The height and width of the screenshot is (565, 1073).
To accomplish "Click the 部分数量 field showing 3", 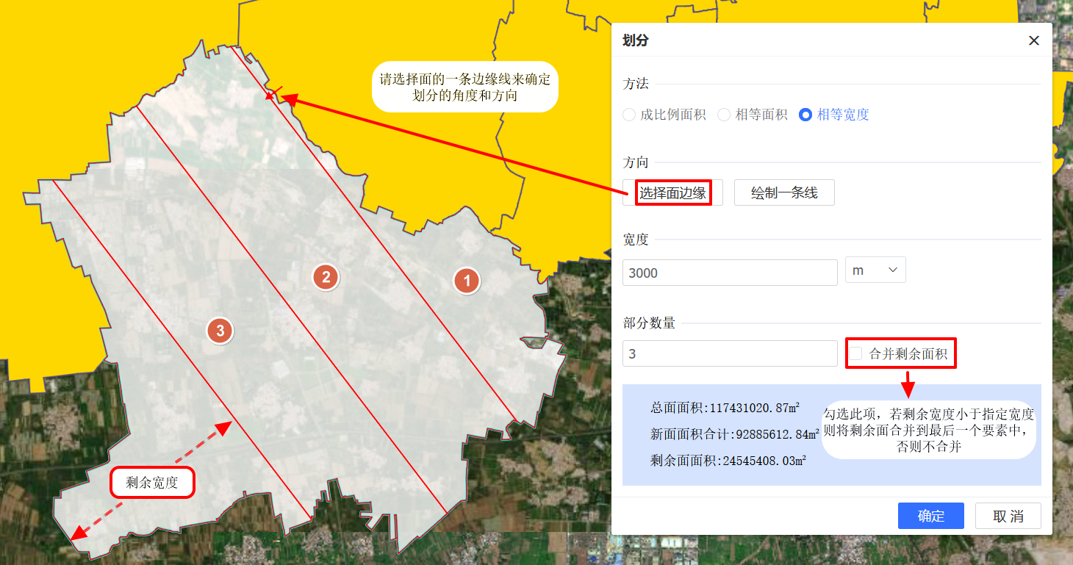I will pos(729,353).
